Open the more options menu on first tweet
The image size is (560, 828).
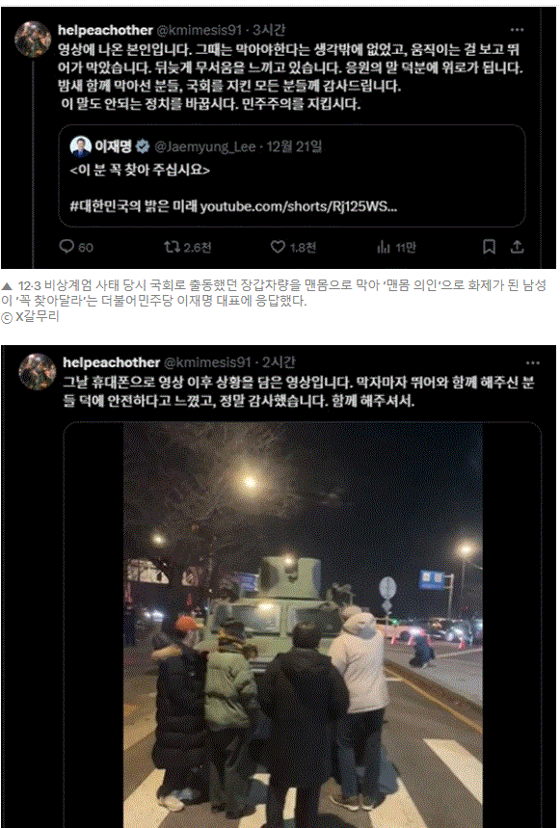click(x=518, y=30)
